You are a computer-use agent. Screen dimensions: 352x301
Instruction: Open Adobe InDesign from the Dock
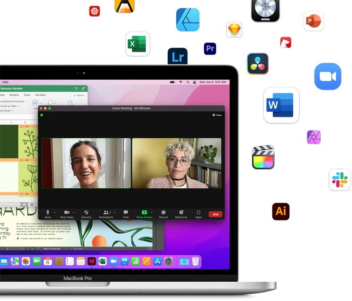pos(92,261)
